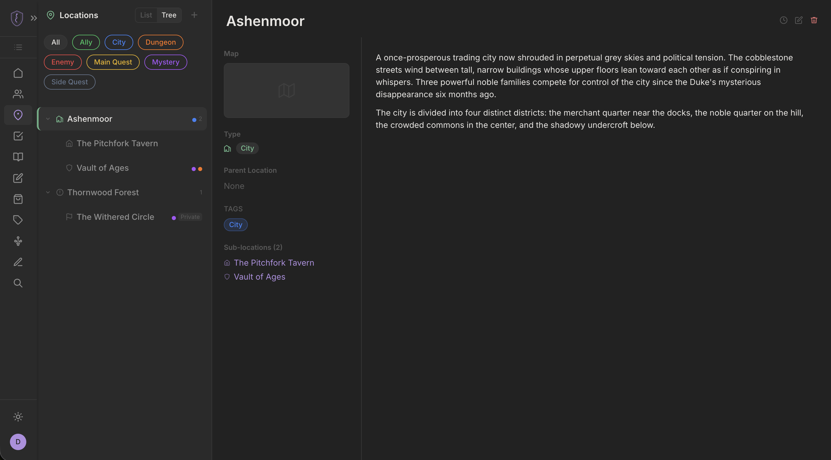The image size is (831, 460).
Task: Expand the sidebar with double chevron
Action: pyautogui.click(x=34, y=18)
